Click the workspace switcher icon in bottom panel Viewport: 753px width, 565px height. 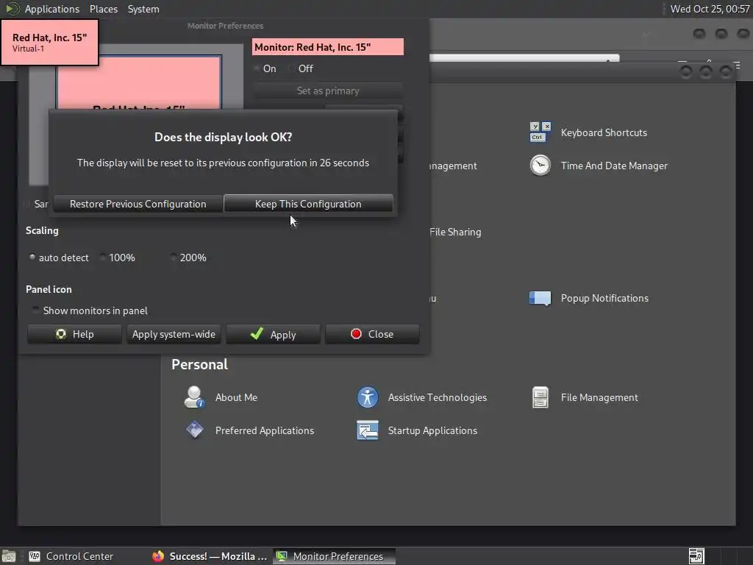[x=696, y=556]
